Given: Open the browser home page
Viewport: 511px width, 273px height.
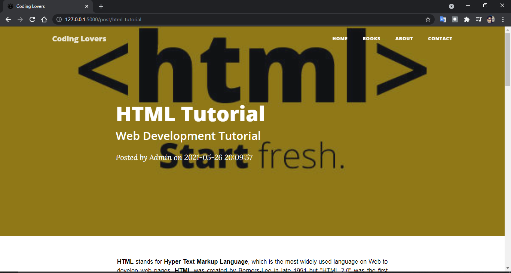Looking at the screenshot, I should [x=44, y=19].
